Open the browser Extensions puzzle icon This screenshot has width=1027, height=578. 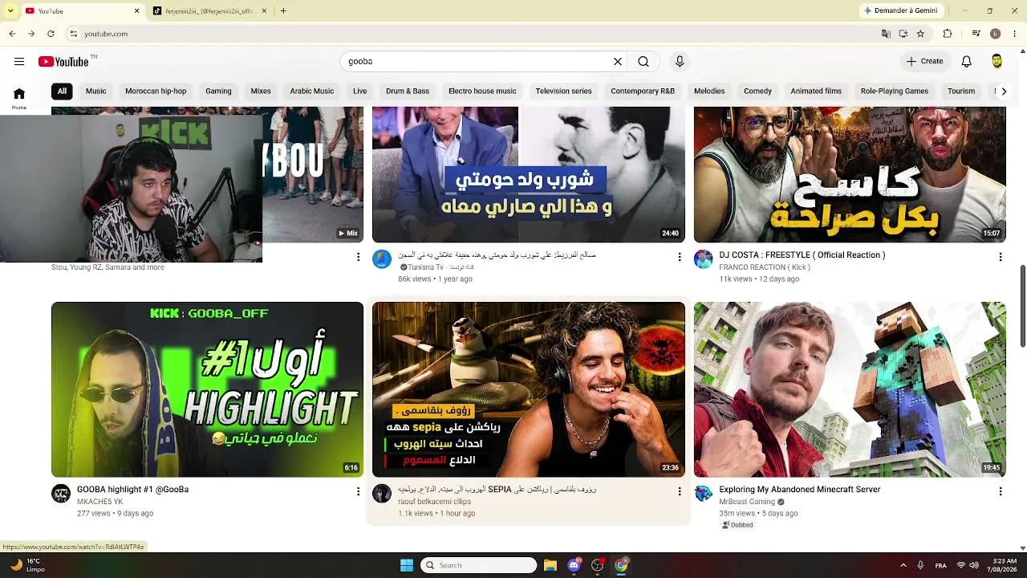click(x=948, y=34)
